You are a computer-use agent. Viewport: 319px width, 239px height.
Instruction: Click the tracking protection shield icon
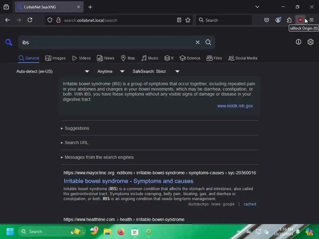point(50,20)
